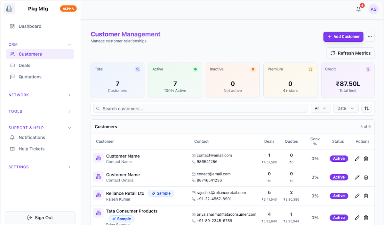Viewport: 384px width, 225px height.
Task: Click the Sign Out button
Action: click(40, 218)
